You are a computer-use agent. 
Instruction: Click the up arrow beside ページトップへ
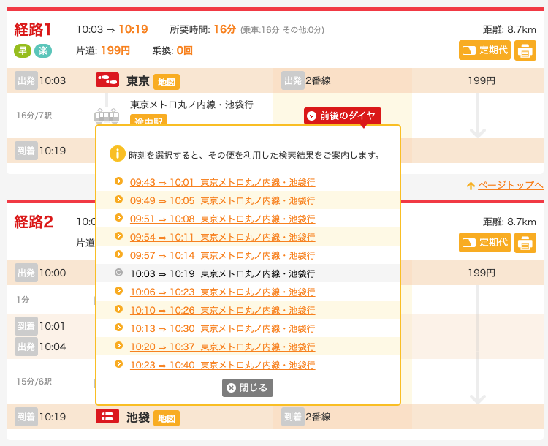[471, 186]
